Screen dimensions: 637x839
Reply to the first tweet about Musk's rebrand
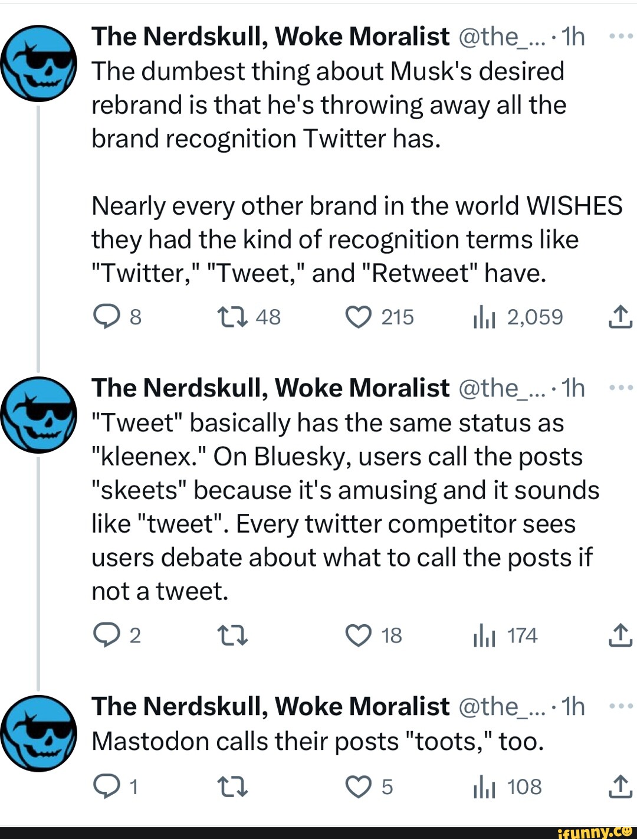point(107,317)
